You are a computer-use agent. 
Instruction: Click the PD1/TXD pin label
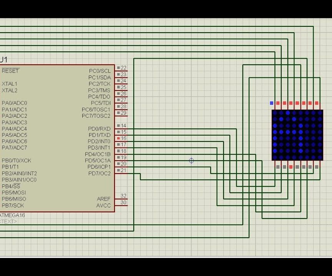(99, 135)
